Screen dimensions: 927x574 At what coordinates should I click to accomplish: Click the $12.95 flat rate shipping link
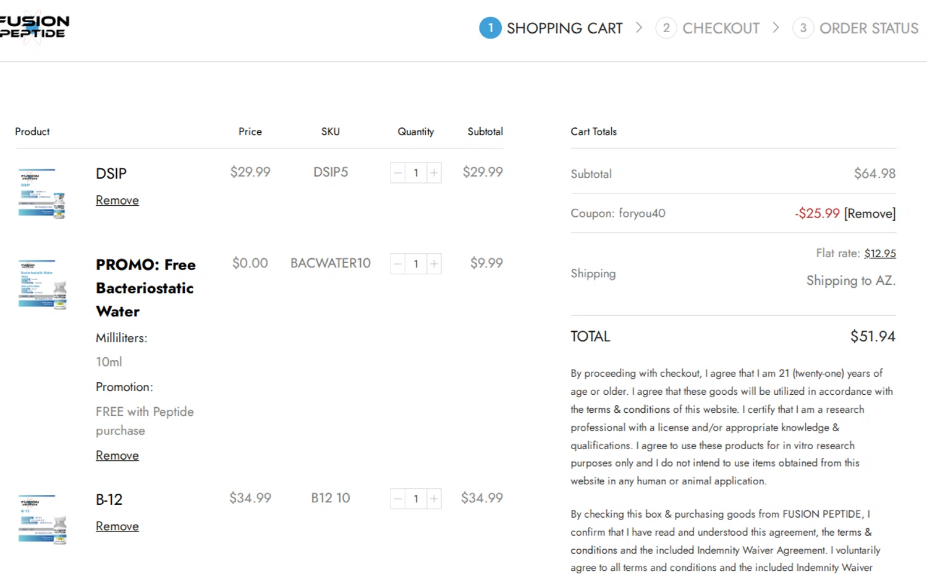tap(880, 253)
